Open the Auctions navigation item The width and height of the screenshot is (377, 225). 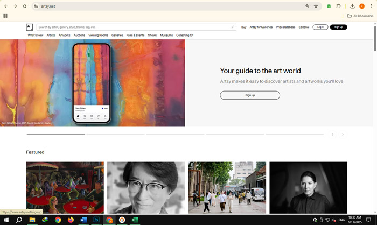79,35
